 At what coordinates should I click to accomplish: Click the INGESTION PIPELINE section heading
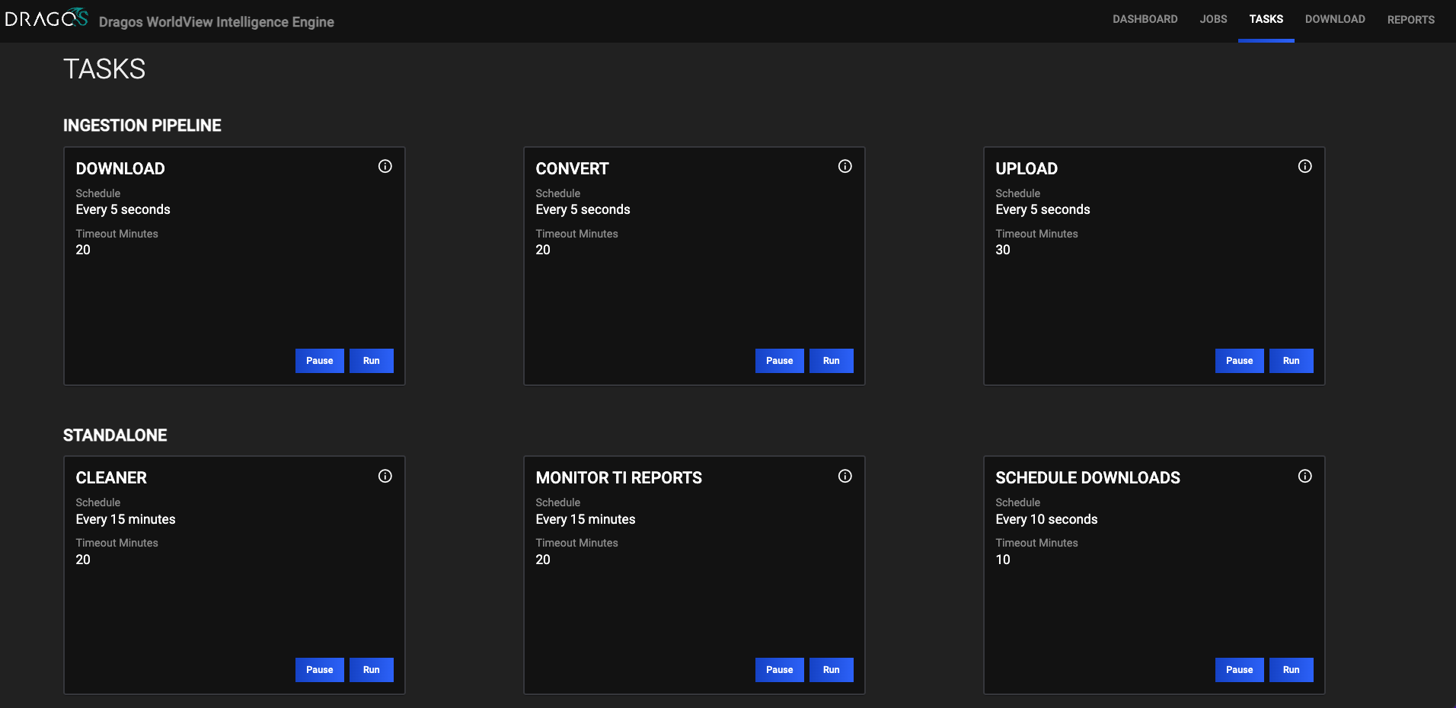tap(142, 126)
